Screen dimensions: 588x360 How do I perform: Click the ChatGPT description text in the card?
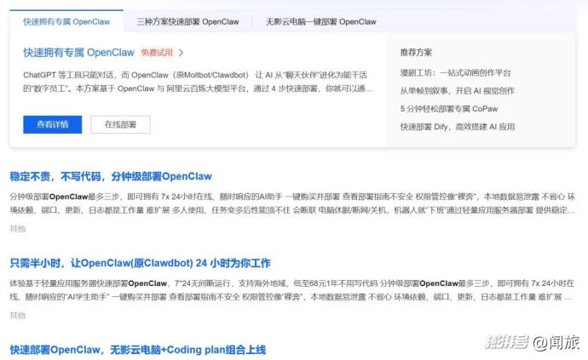click(x=198, y=82)
